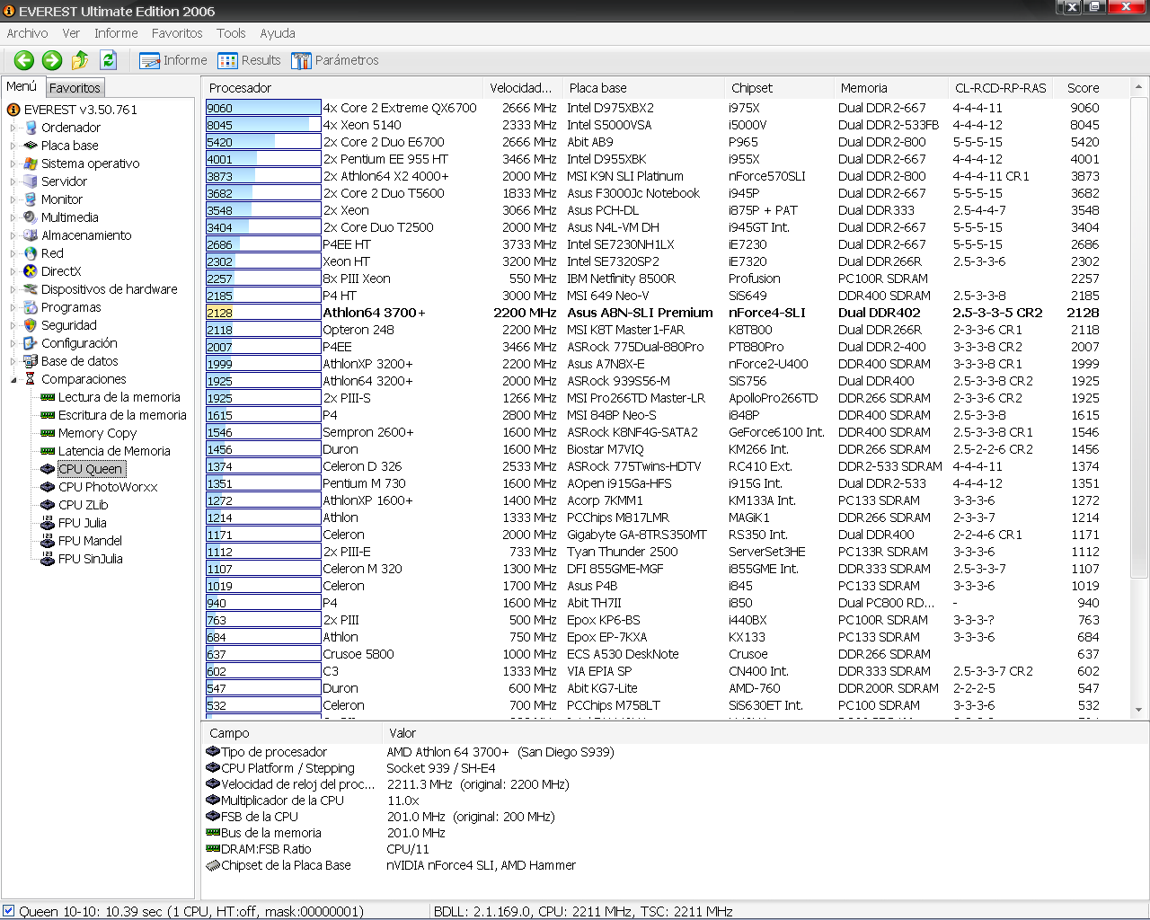Select the Athlon64 3700+ result row

(x=665, y=313)
